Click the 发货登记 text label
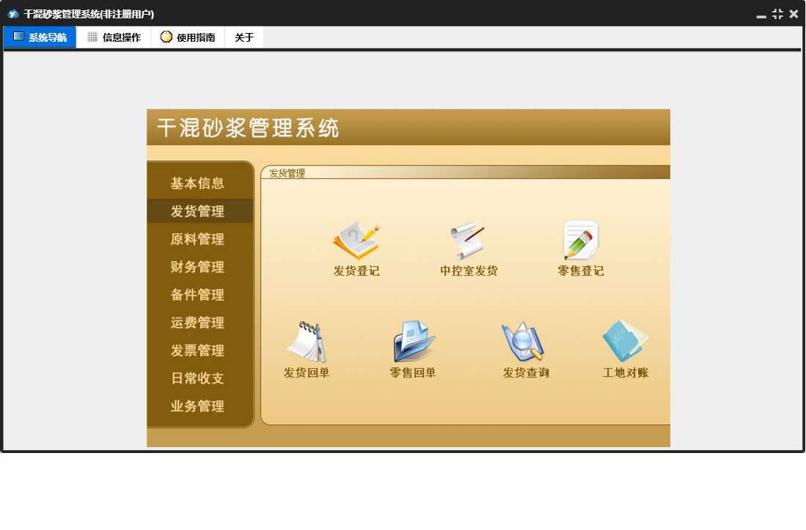The image size is (806, 530). pyautogui.click(x=356, y=270)
